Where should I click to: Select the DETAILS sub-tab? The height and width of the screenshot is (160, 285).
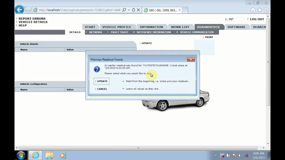tap(75, 32)
